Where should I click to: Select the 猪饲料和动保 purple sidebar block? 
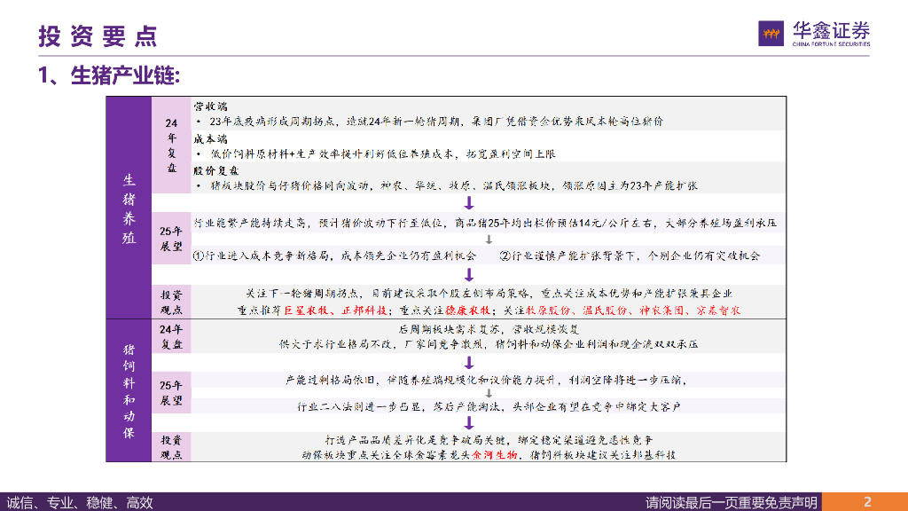[x=129, y=390]
